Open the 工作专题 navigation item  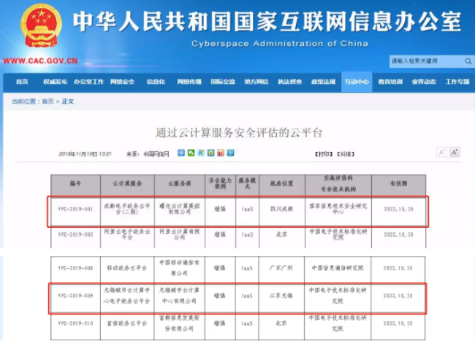tap(457, 82)
